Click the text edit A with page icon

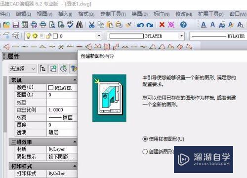pos(222,25)
